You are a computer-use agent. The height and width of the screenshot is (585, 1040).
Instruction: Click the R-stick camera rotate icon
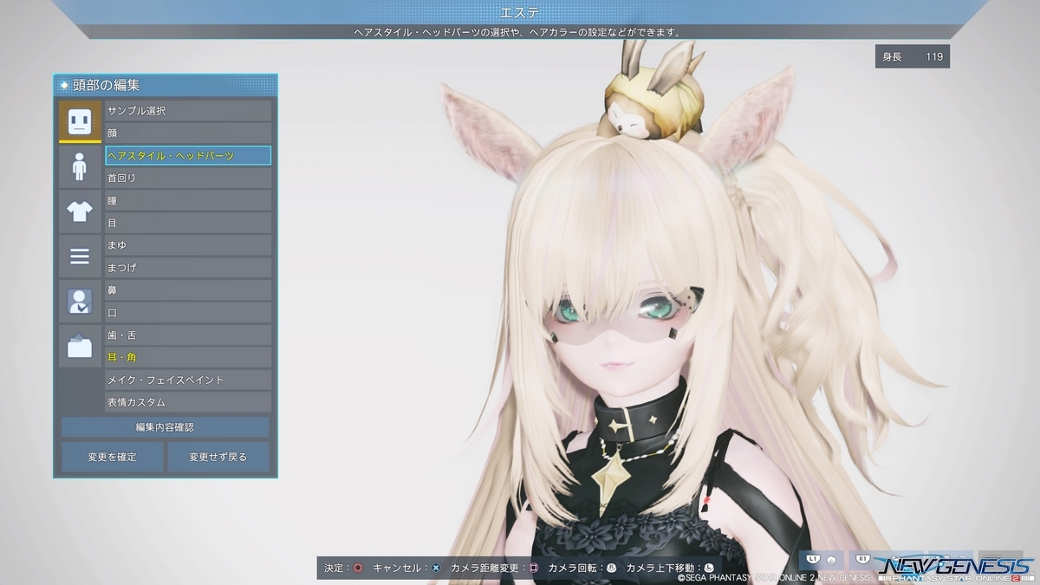click(x=611, y=568)
